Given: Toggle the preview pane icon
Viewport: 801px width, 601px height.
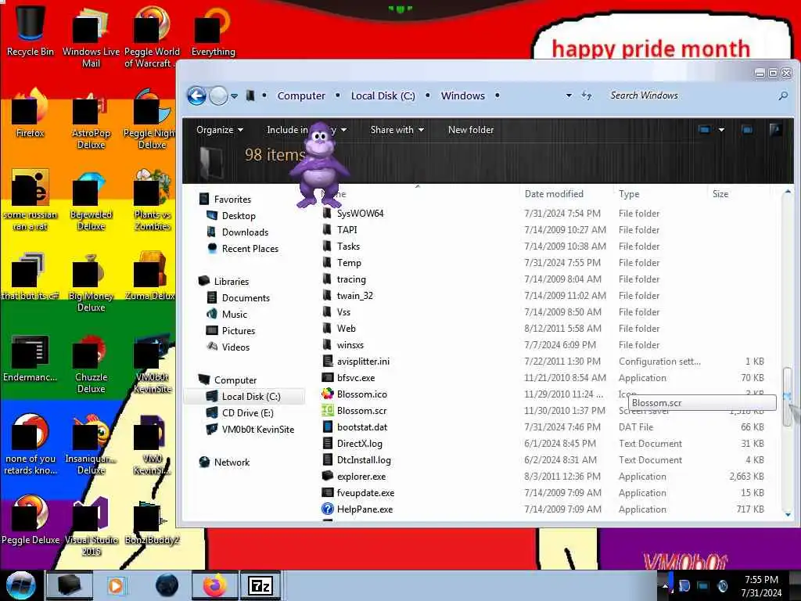Looking at the screenshot, I should pyautogui.click(x=747, y=130).
